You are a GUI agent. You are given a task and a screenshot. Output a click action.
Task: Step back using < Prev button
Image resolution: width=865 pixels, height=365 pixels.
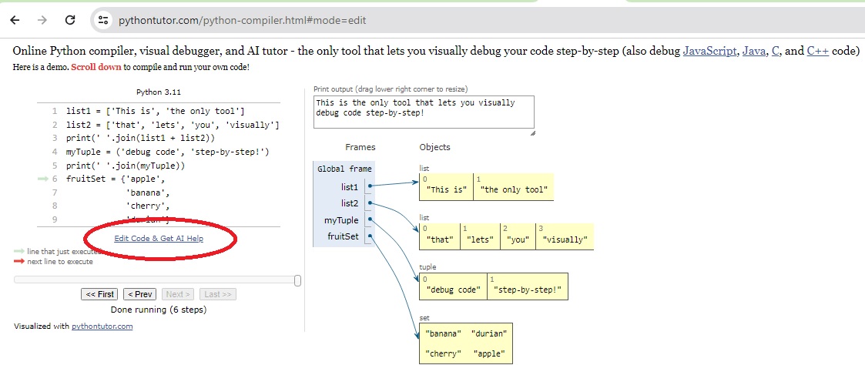(139, 294)
